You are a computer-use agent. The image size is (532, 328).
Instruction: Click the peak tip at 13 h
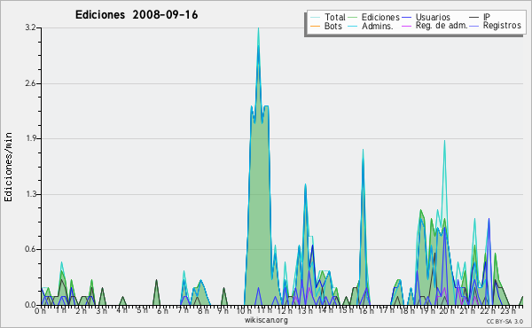(x=305, y=186)
